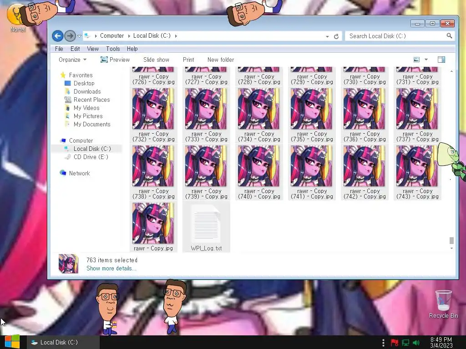Select thumbnail rawr - Copy (733) - Copy.jpg

click(x=206, y=109)
